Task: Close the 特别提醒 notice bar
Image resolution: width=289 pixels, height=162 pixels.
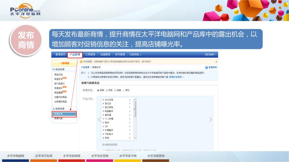Action: point(216,62)
